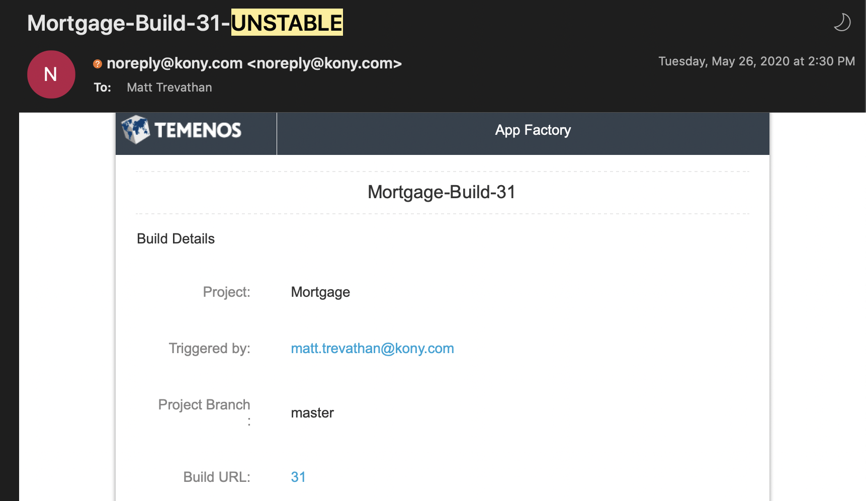Click the N initial inside the avatar
Screen dimensions: 866x501
(51, 74)
